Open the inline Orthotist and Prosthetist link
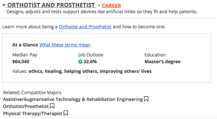 85,27
